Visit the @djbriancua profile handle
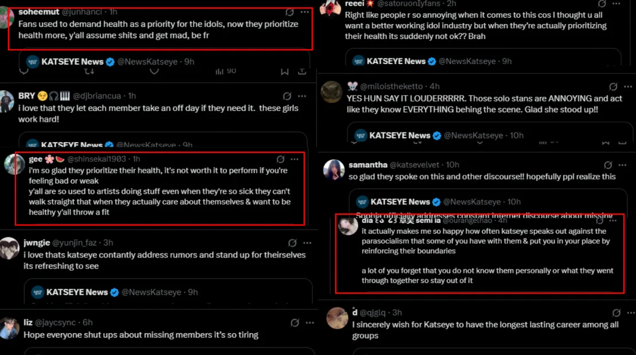The width and height of the screenshot is (636, 355). pos(99,96)
